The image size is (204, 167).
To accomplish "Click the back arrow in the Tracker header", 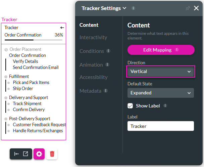I will click(x=62, y=28).
